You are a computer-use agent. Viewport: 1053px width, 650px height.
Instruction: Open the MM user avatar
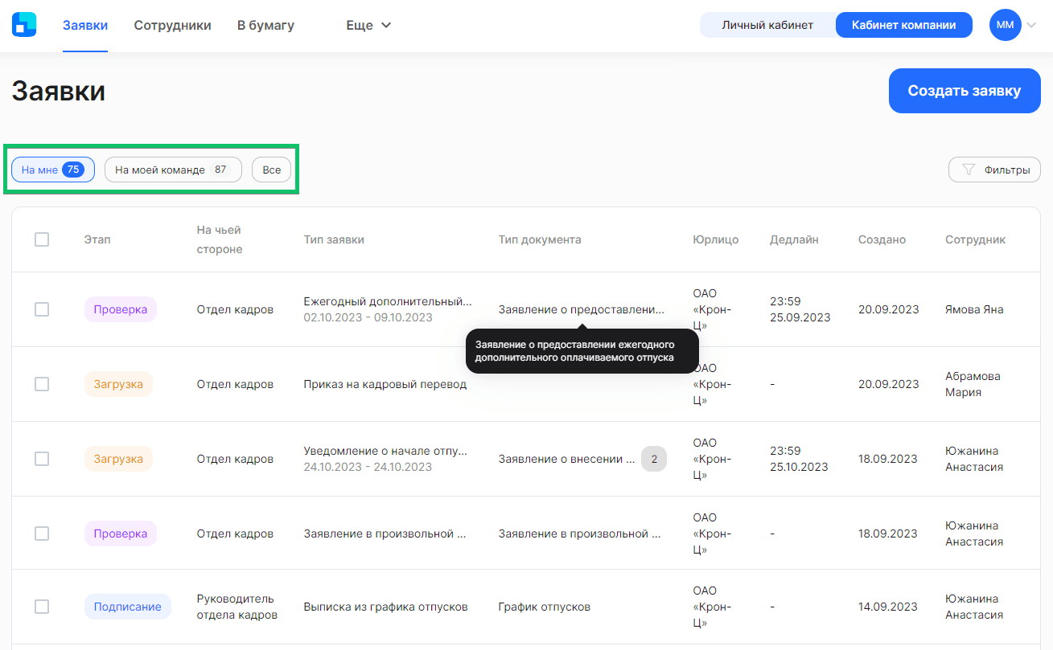click(1005, 25)
